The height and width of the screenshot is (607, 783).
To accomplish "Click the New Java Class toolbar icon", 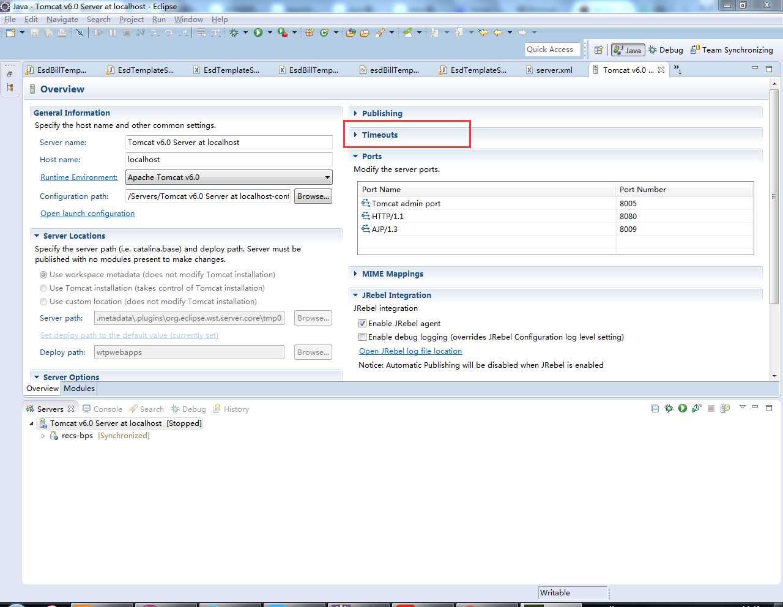I will click(x=324, y=32).
